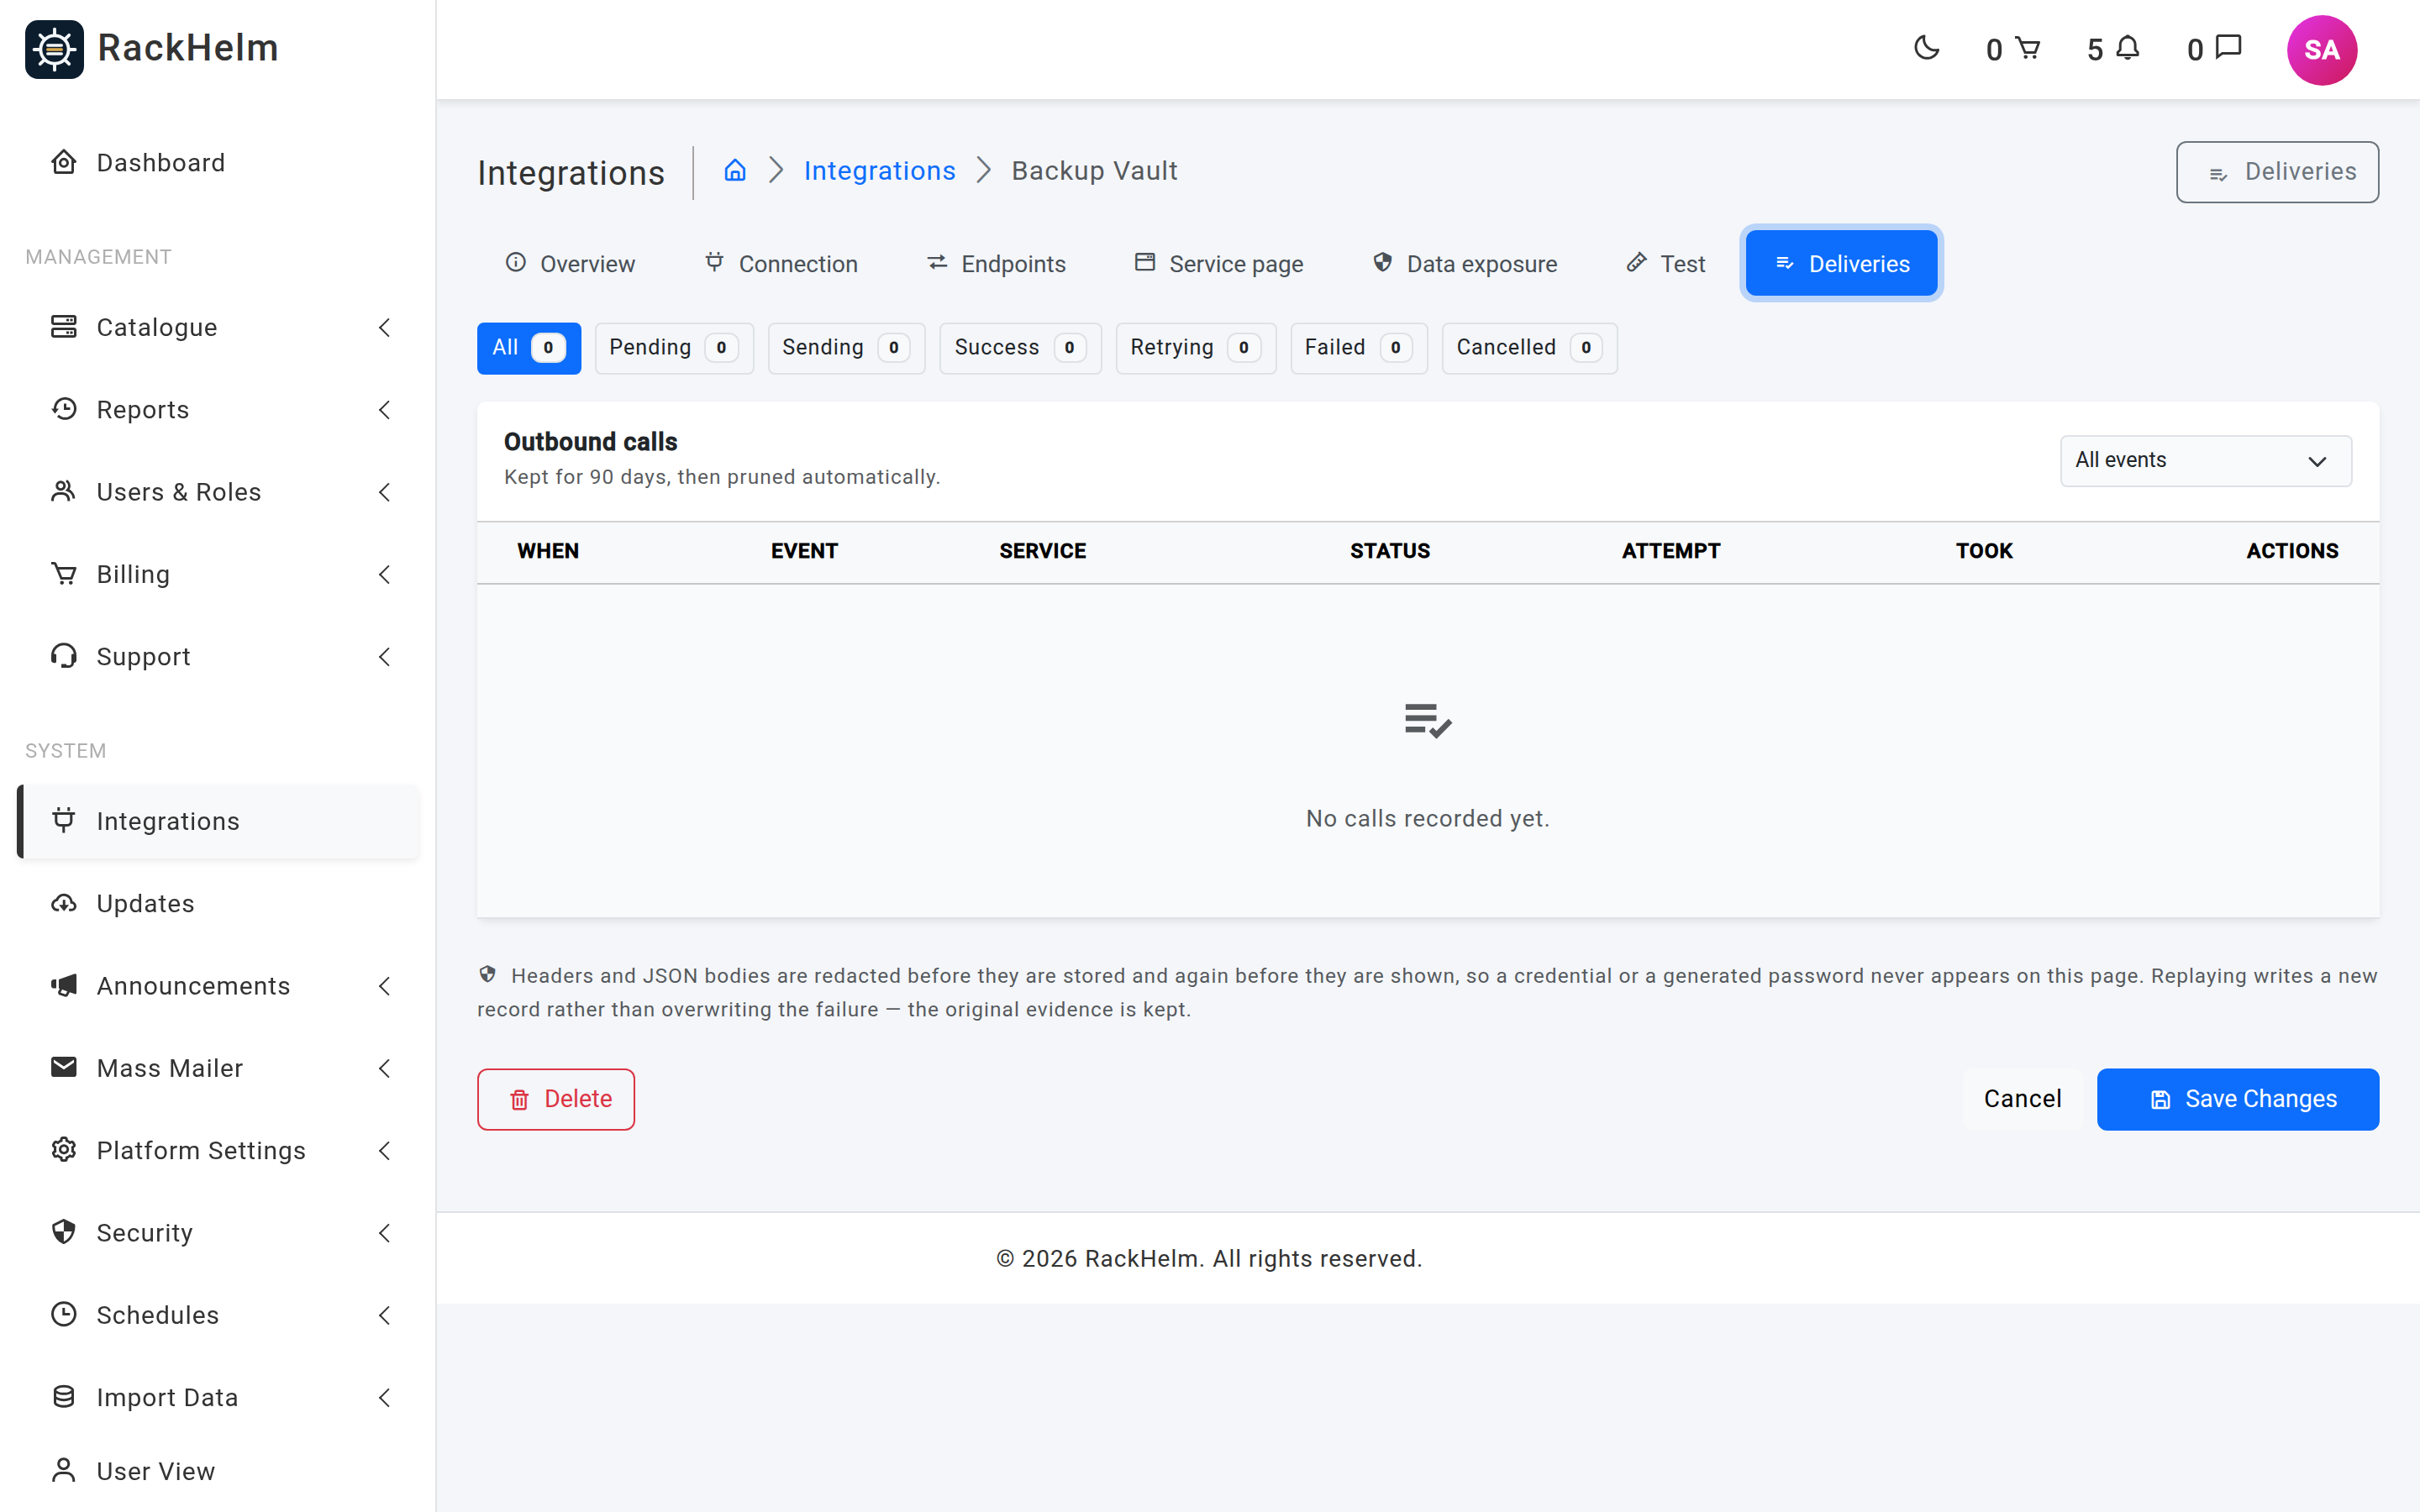Click Save Changes button
The image size is (2420, 1512).
point(2238,1099)
